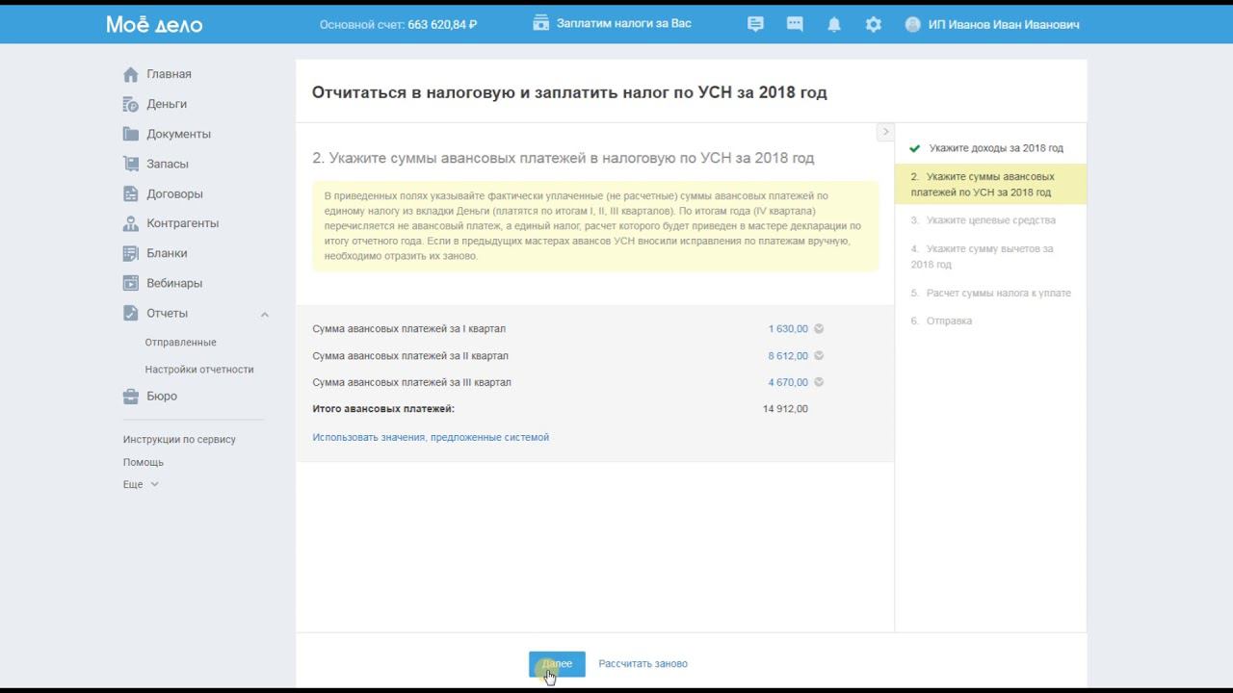Expand the III квартал amount dropdown arrow

[x=819, y=382]
